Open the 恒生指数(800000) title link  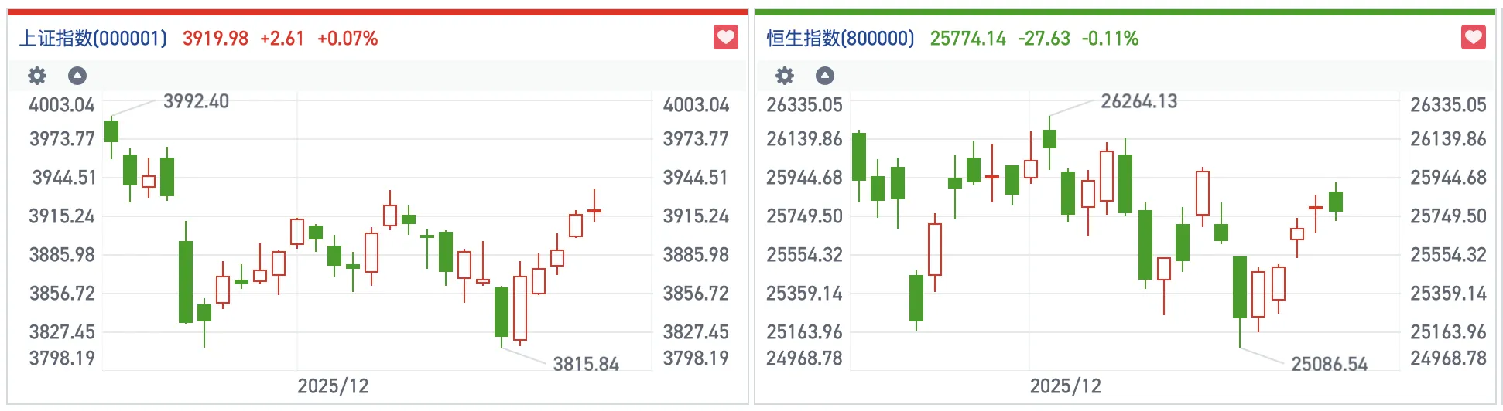click(x=841, y=39)
